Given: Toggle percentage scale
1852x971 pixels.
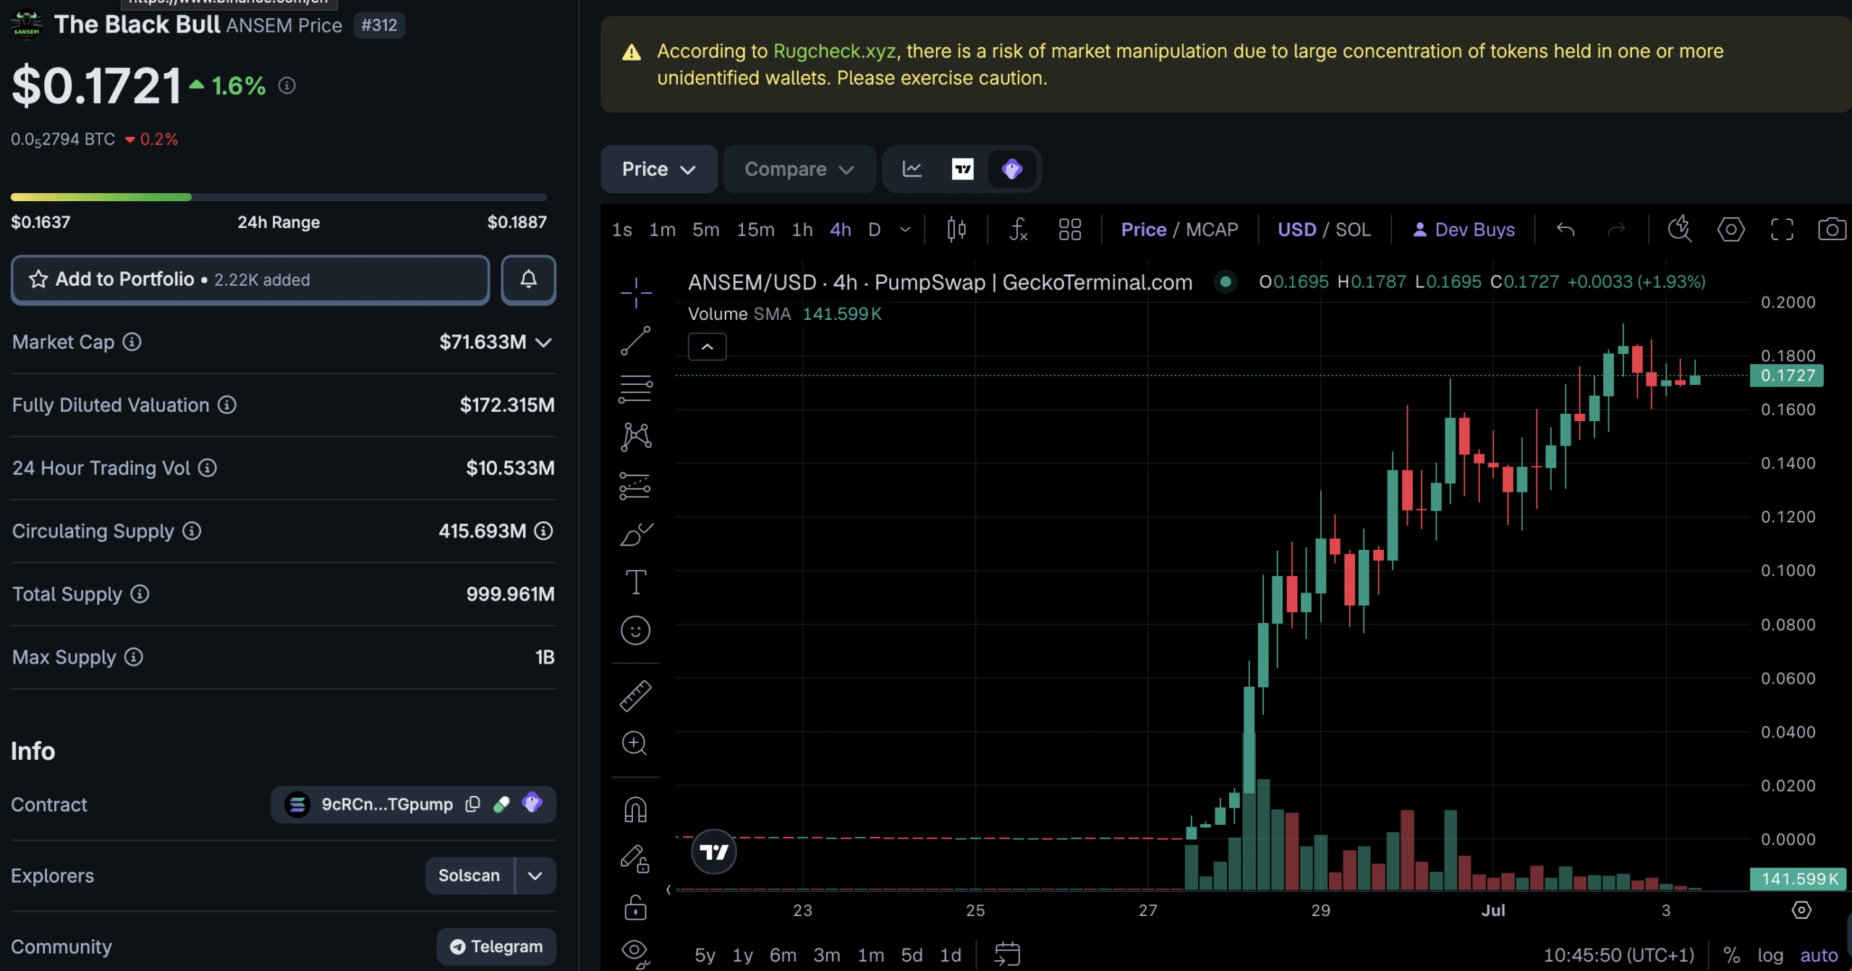Looking at the screenshot, I should [x=1732, y=955].
